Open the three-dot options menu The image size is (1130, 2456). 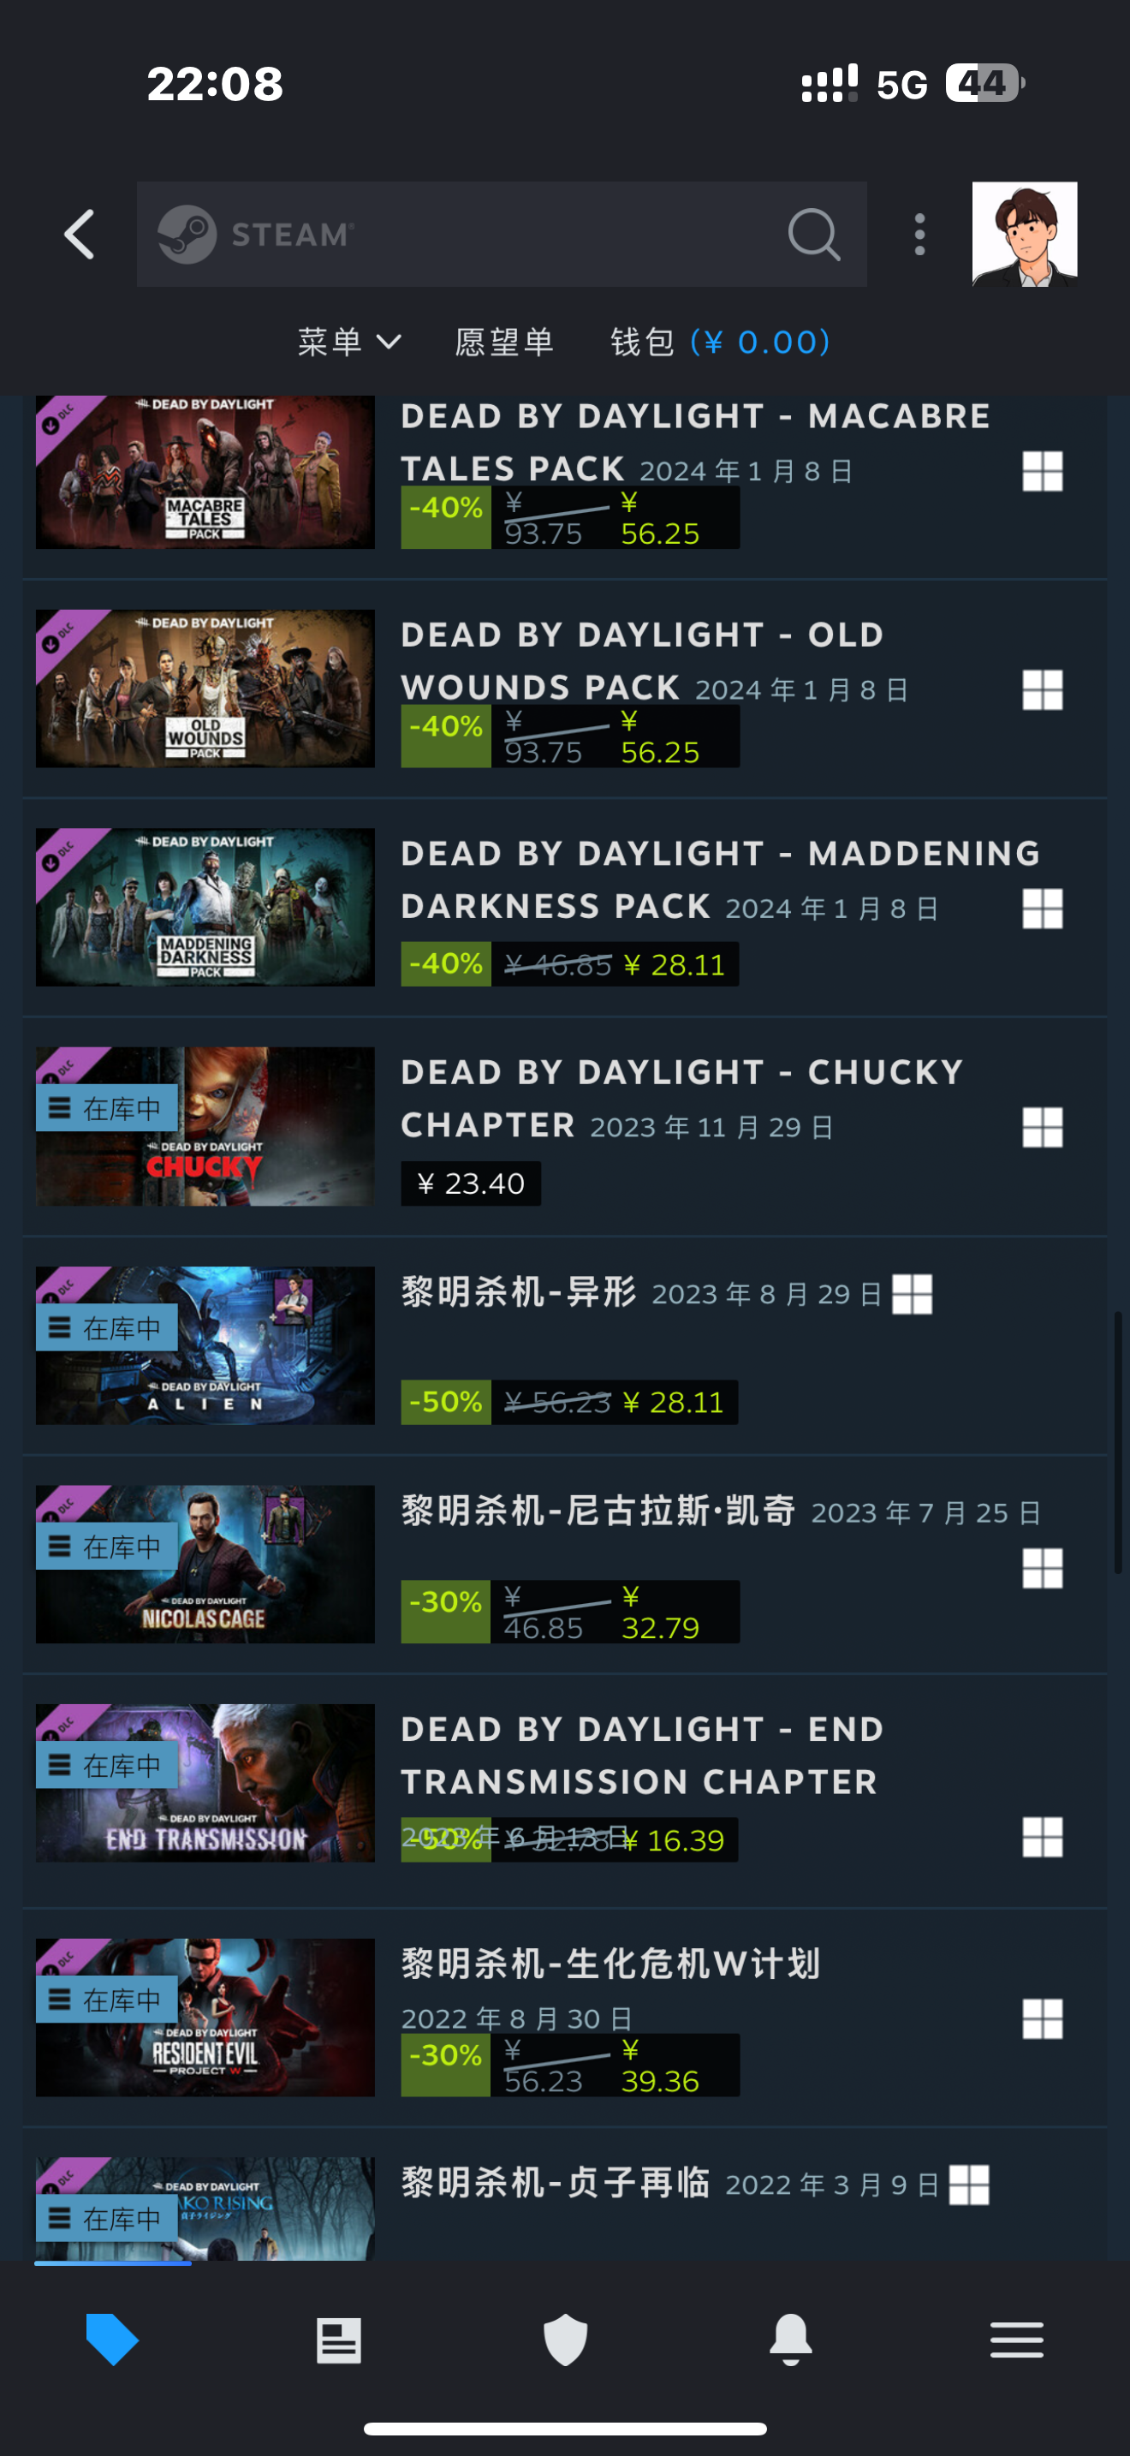point(919,235)
